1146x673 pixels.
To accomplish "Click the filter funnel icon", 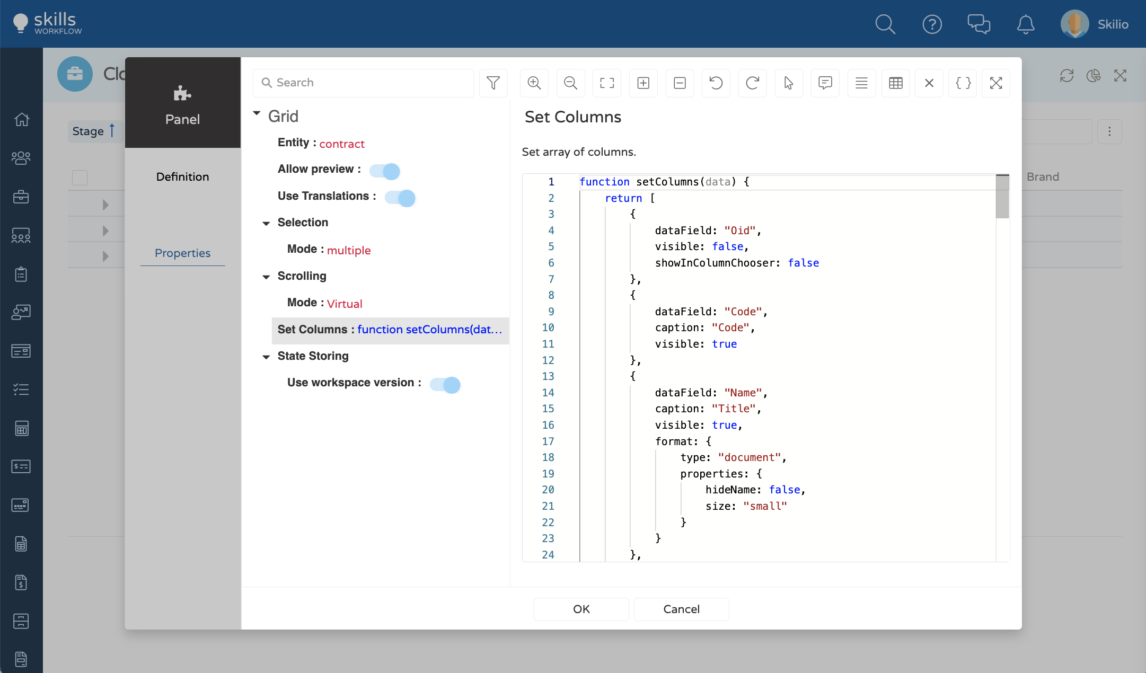I will click(x=493, y=83).
